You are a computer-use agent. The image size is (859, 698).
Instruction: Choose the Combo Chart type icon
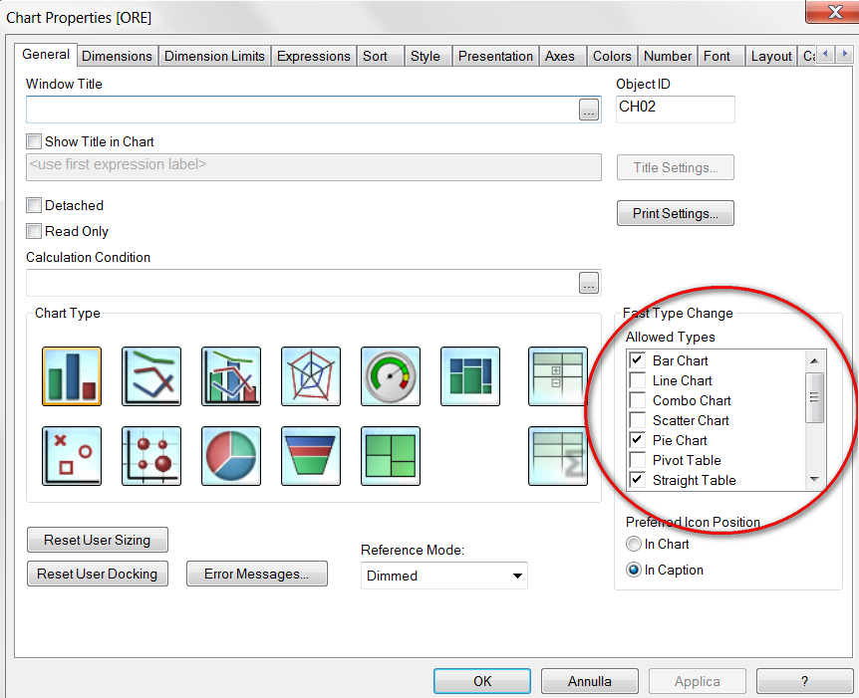click(231, 376)
